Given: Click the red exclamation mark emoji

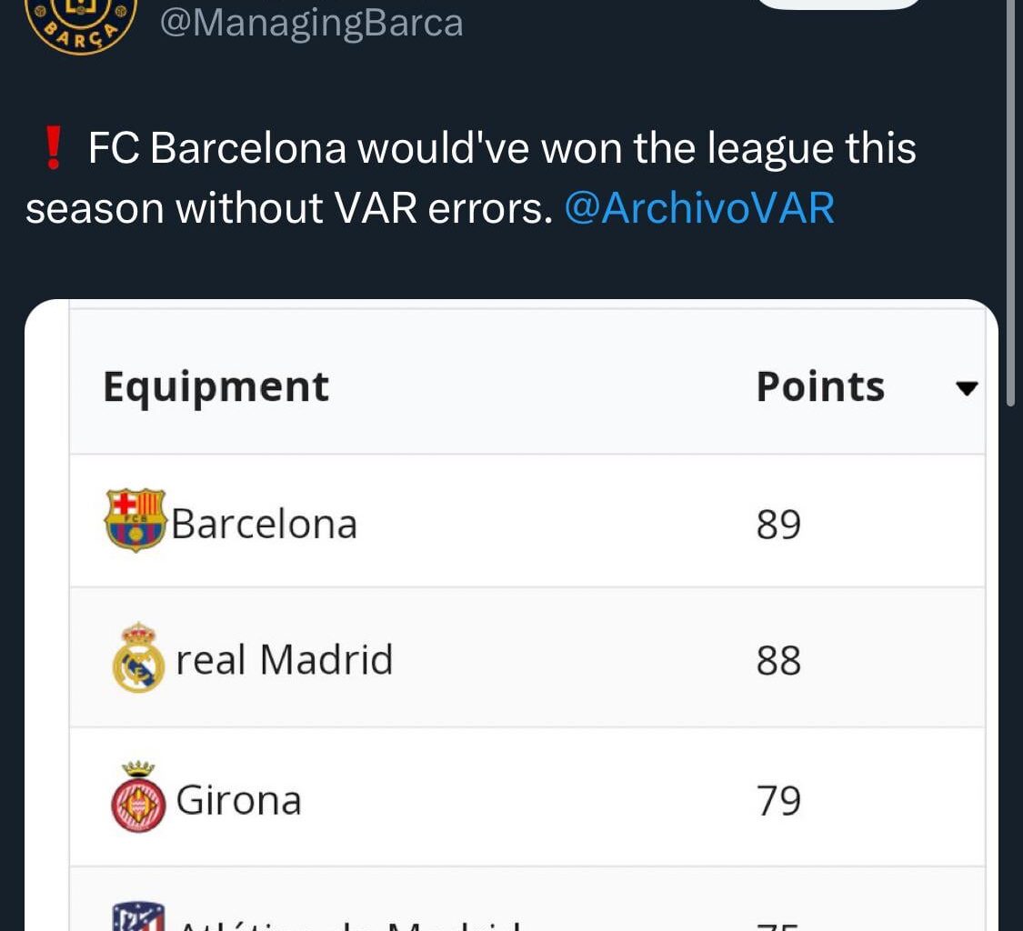Looking at the screenshot, I should click(54, 149).
